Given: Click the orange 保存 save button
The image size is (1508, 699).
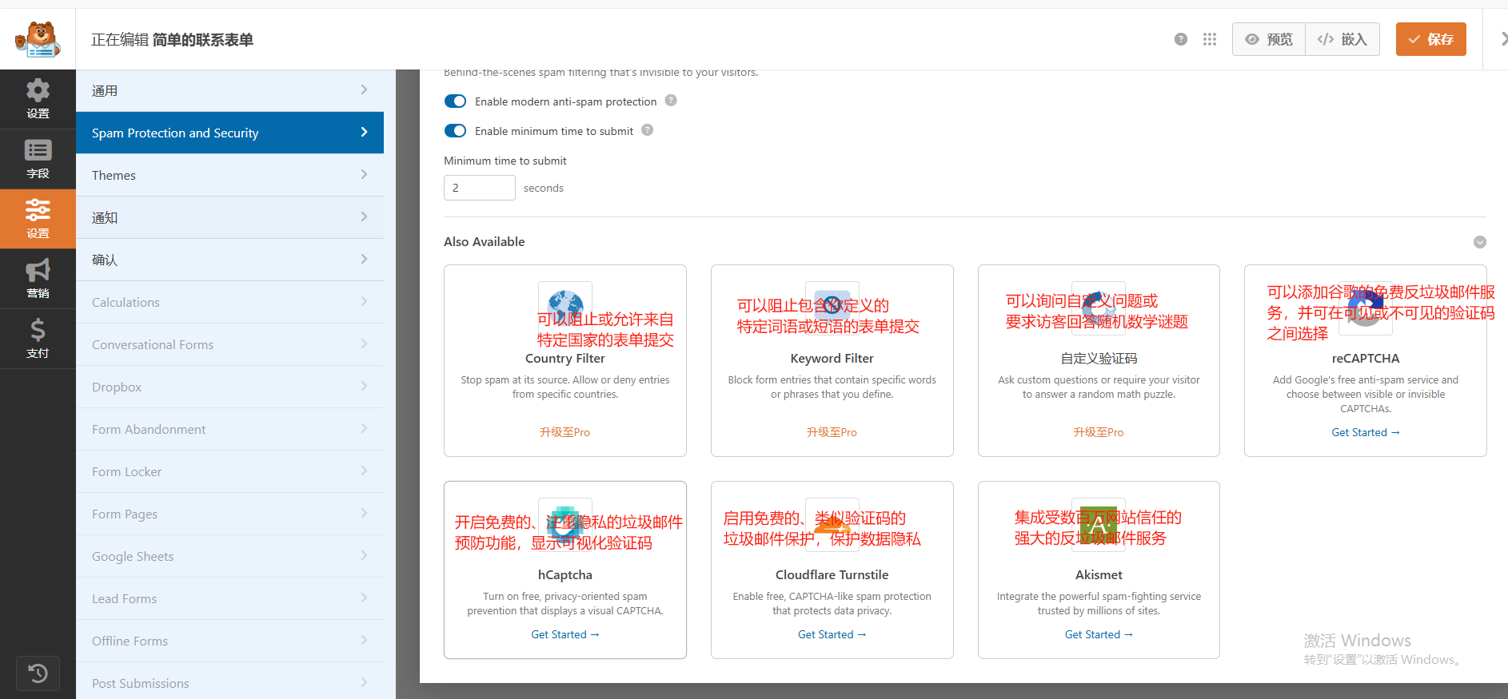Looking at the screenshot, I should 1430,39.
